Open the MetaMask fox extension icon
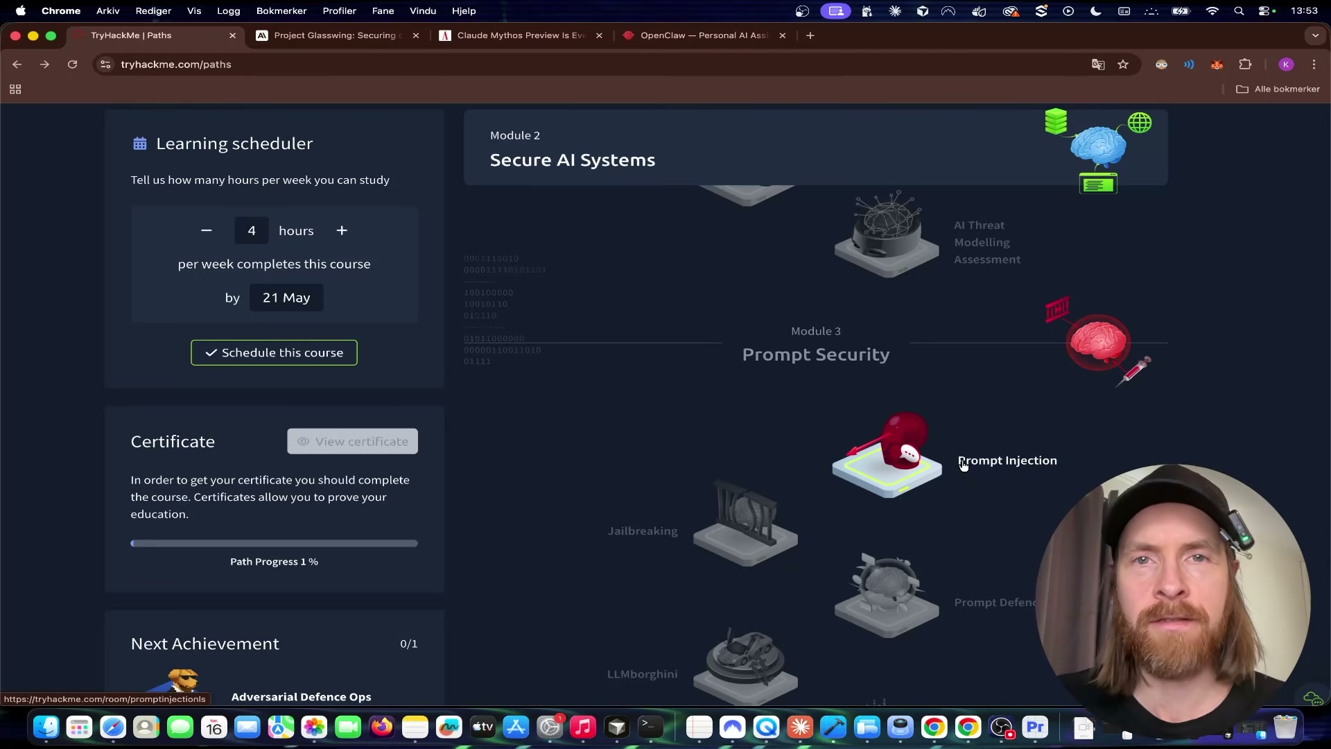1331x749 pixels. (1217, 64)
